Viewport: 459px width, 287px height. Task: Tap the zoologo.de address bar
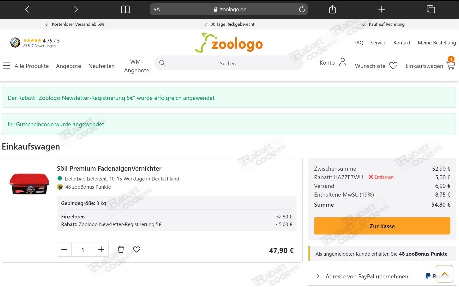pos(229,9)
